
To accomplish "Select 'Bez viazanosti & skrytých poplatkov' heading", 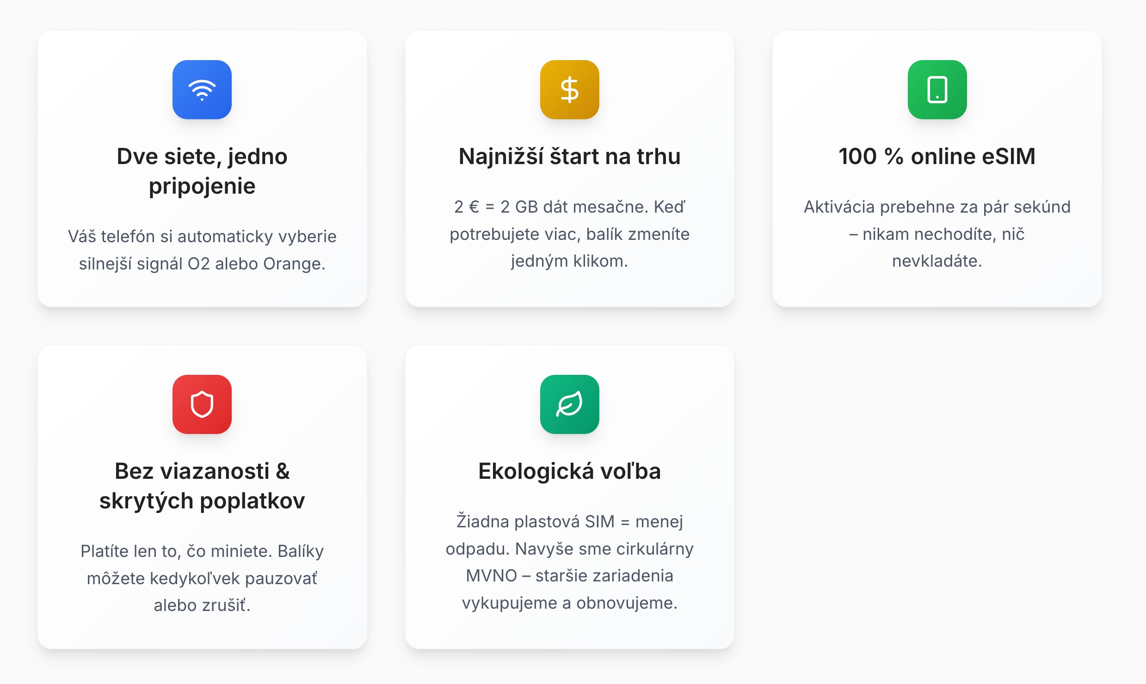I will click(x=202, y=486).
